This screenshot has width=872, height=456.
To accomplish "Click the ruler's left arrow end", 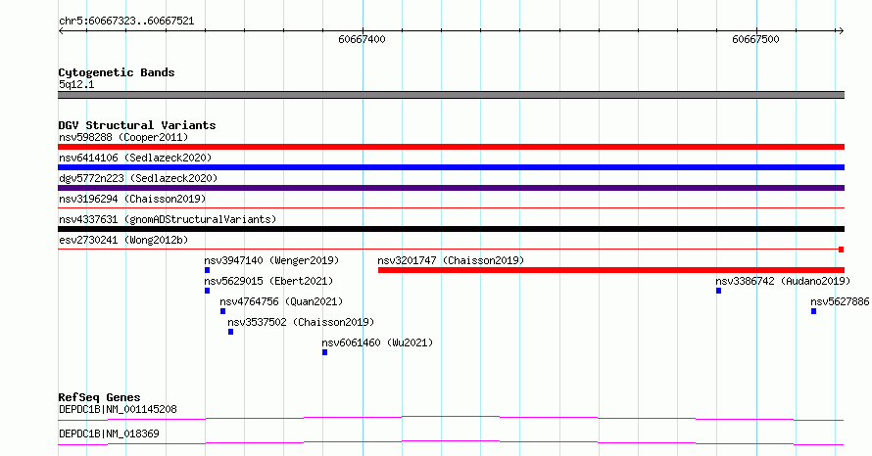I will (x=61, y=31).
